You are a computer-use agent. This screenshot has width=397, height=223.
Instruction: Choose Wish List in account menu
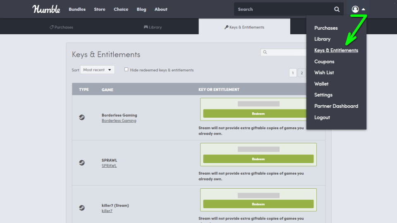tap(324, 73)
